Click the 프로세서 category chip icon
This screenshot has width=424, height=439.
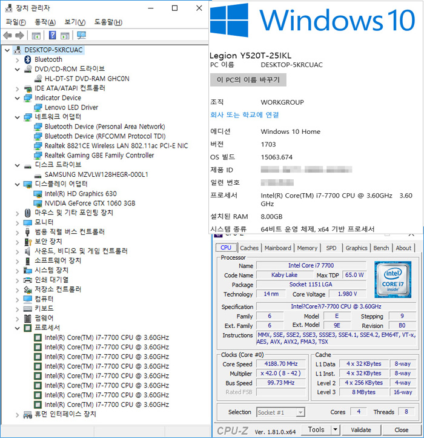(27, 328)
